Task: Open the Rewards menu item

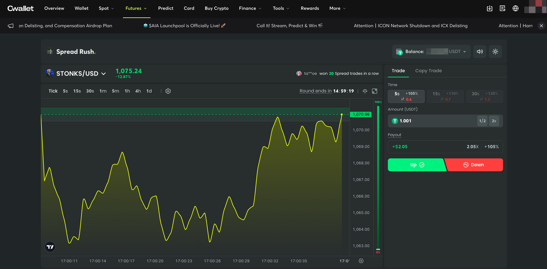Action: tap(310, 8)
